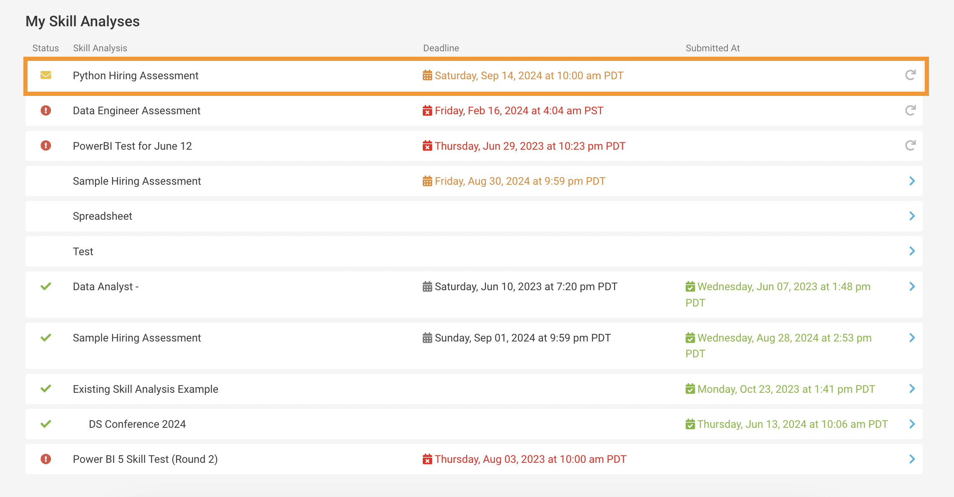Open the Existing Skill Analysis Example title
This screenshot has width=954, height=497.
145,389
